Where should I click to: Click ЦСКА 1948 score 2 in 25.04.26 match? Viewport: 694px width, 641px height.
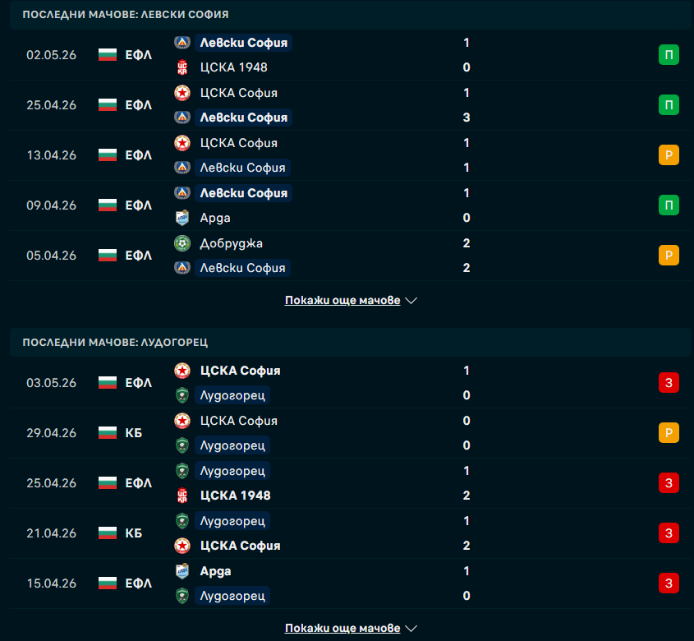coord(466,496)
